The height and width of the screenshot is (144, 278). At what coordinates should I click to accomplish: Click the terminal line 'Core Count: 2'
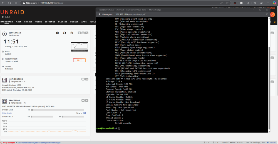(x=113, y=112)
